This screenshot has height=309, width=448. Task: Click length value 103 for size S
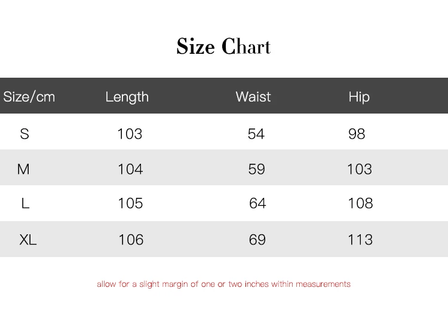click(x=130, y=134)
